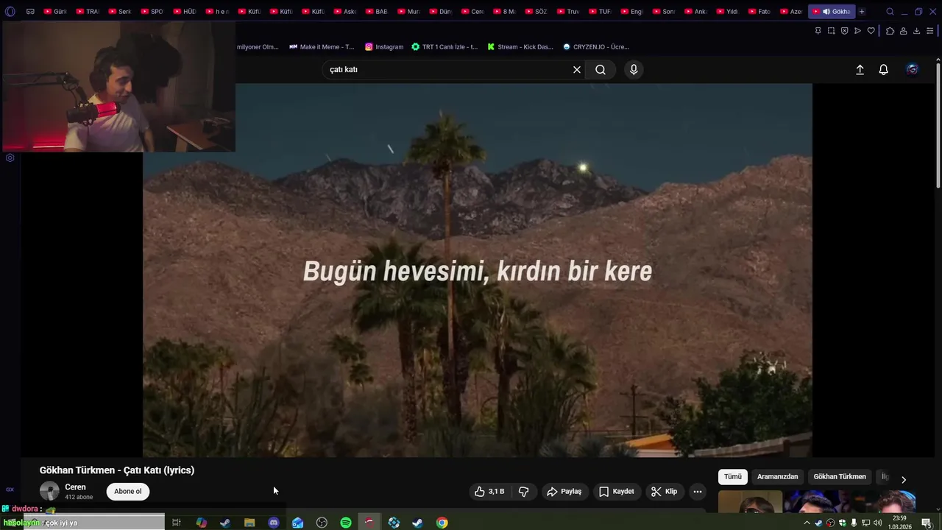Open YouTube notifications bell

click(x=883, y=70)
